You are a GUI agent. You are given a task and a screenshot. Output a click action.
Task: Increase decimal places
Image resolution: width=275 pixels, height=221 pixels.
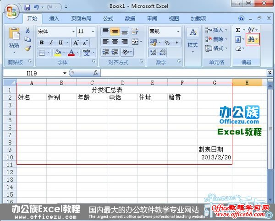153,53
